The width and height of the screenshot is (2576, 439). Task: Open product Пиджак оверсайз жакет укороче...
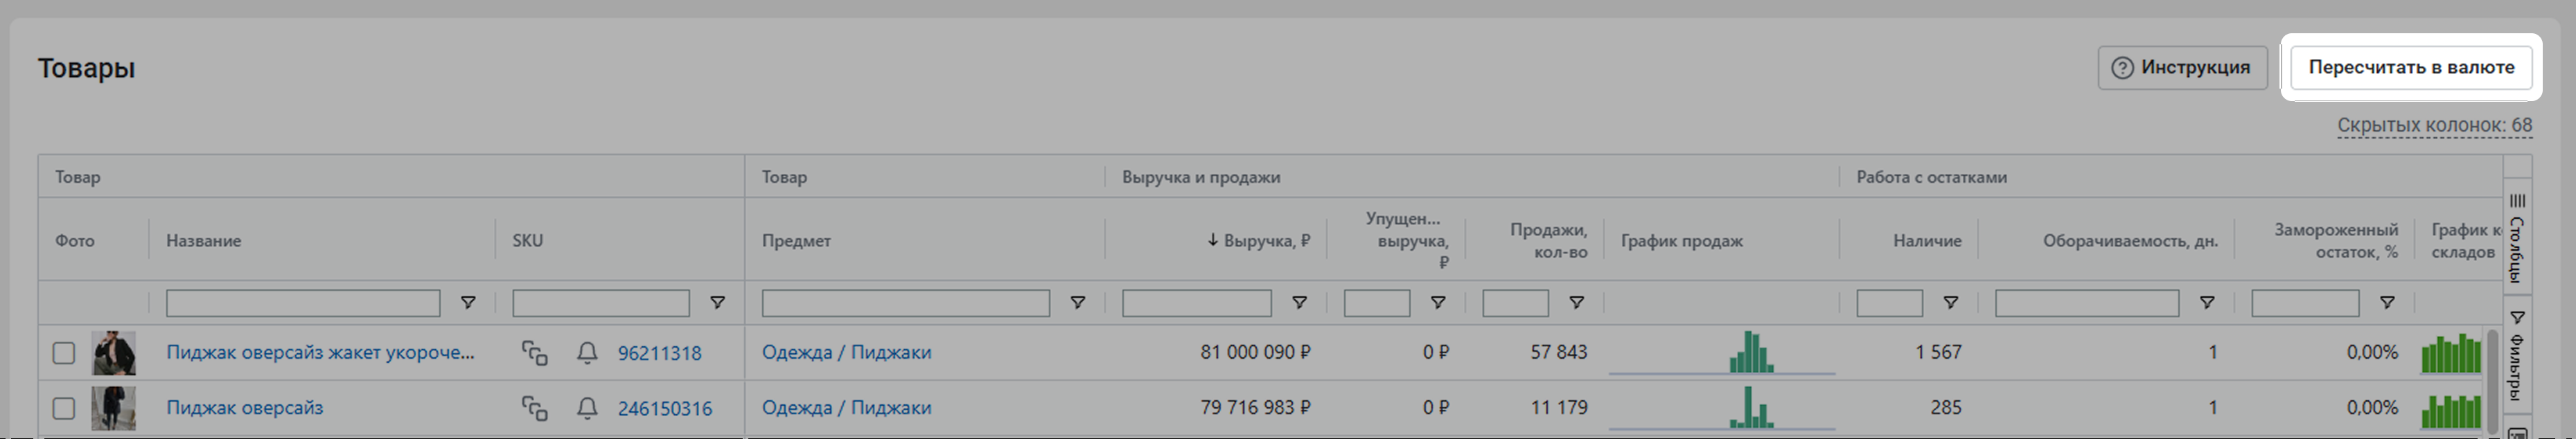click(x=320, y=352)
